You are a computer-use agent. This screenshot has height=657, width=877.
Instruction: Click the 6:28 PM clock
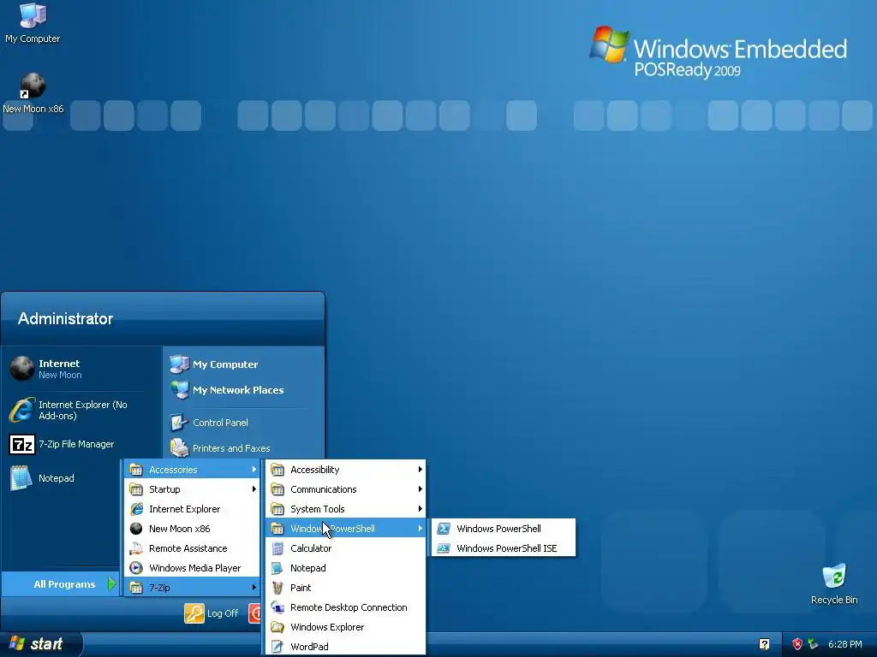pos(844,644)
